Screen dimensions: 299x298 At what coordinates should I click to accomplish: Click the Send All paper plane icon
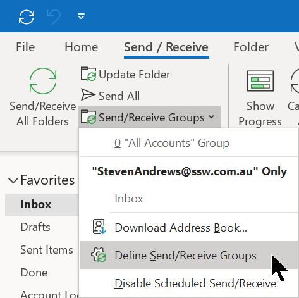pyautogui.click(x=88, y=94)
